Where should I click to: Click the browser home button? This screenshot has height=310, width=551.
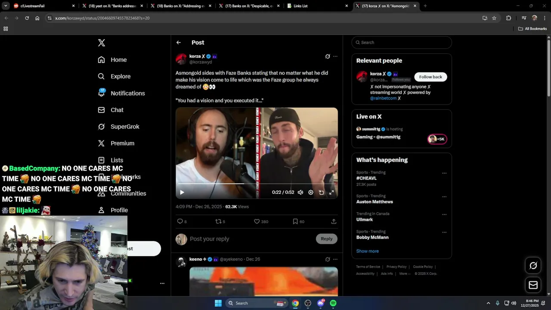[37, 18]
